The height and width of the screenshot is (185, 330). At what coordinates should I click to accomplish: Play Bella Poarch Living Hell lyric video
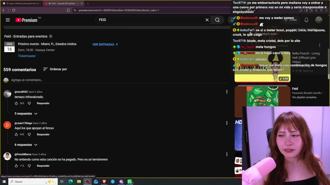tap(262, 66)
